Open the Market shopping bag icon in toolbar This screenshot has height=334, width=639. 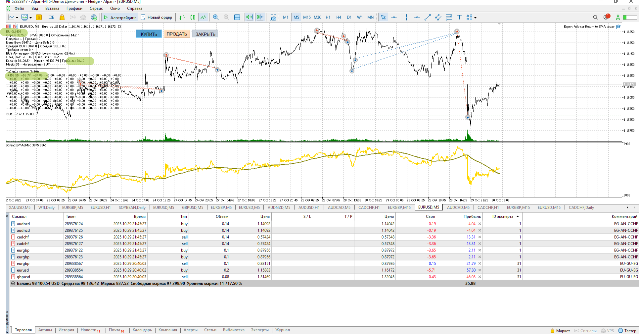click(x=62, y=17)
